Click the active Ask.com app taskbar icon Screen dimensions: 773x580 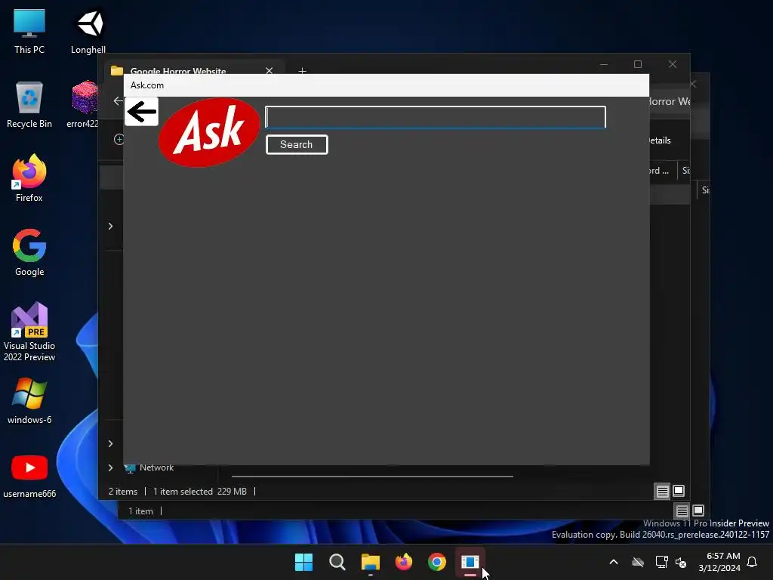(470, 562)
